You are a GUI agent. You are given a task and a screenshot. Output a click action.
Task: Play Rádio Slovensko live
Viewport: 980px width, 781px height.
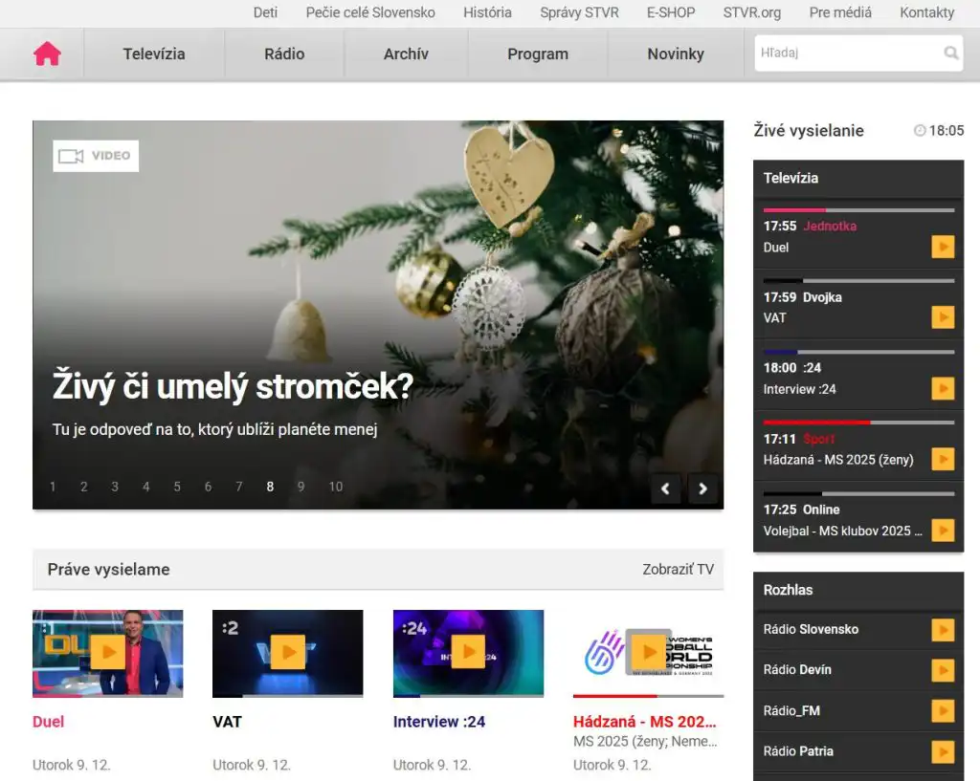(943, 630)
